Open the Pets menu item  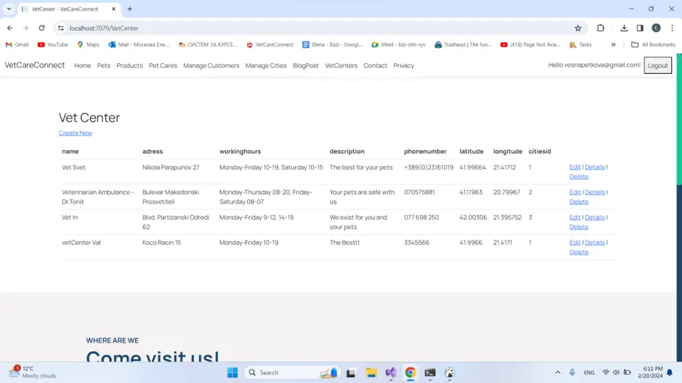point(104,65)
